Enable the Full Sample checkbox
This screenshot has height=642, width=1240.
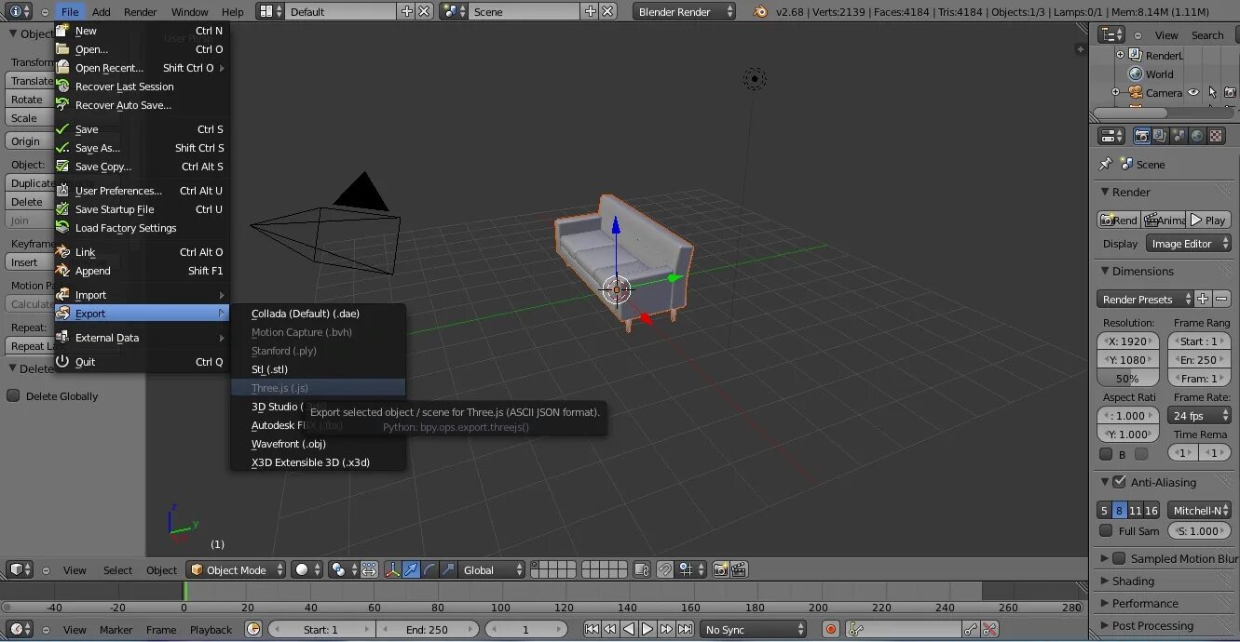(1106, 530)
